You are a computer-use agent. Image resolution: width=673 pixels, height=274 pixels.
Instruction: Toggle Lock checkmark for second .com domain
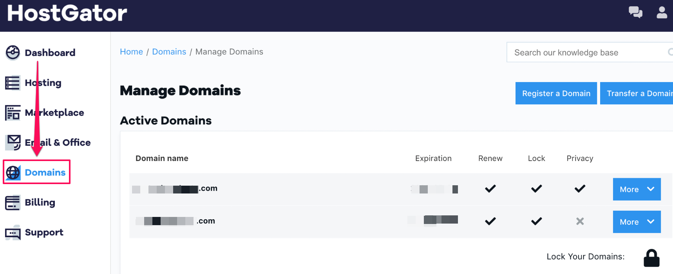point(537,221)
